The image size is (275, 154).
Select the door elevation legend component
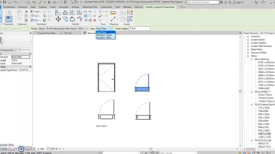(x=107, y=77)
